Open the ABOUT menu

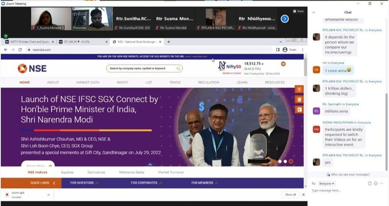click(x=53, y=82)
